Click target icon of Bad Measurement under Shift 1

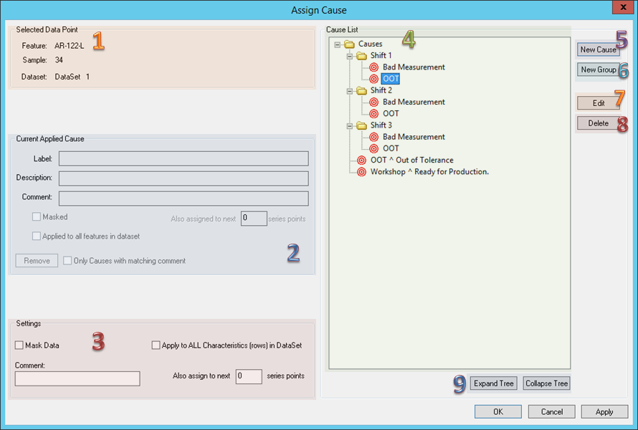tap(373, 67)
